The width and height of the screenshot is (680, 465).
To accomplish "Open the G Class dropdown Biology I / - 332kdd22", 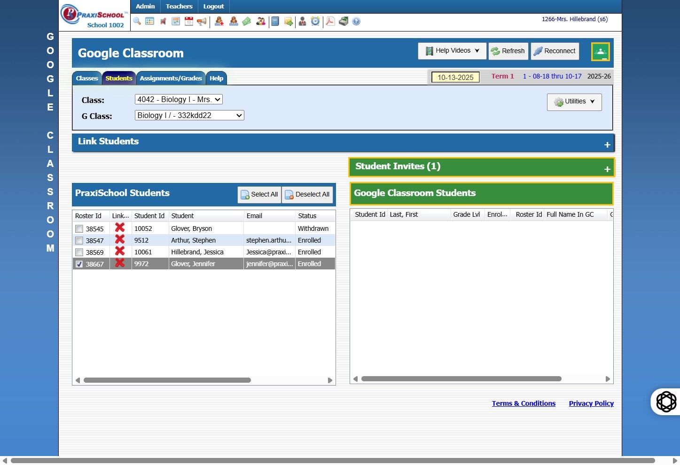I will pyautogui.click(x=189, y=115).
